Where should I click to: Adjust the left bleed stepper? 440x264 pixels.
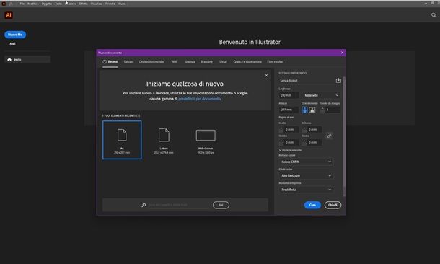[x=281, y=143]
